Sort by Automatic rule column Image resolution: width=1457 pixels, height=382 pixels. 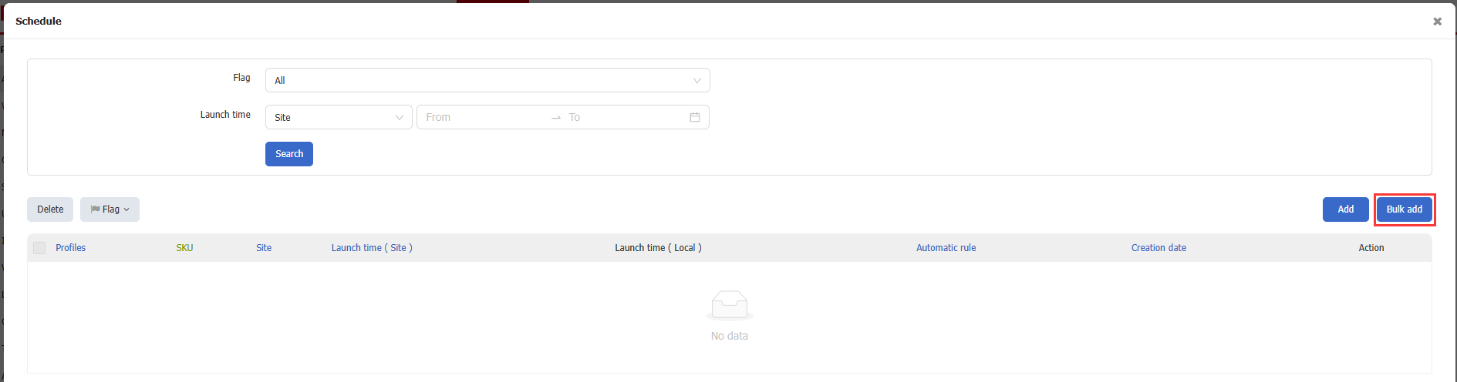click(x=946, y=248)
